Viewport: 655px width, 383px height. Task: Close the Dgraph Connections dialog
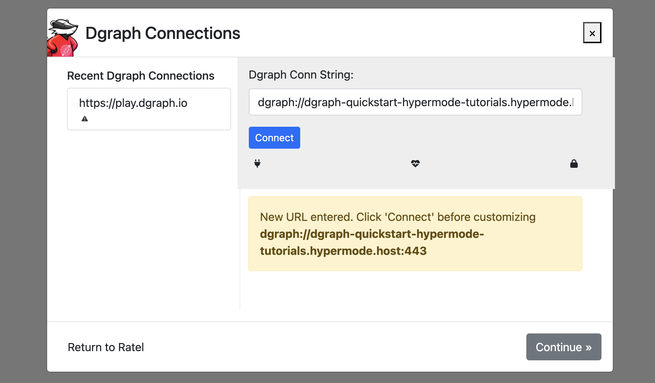click(592, 33)
